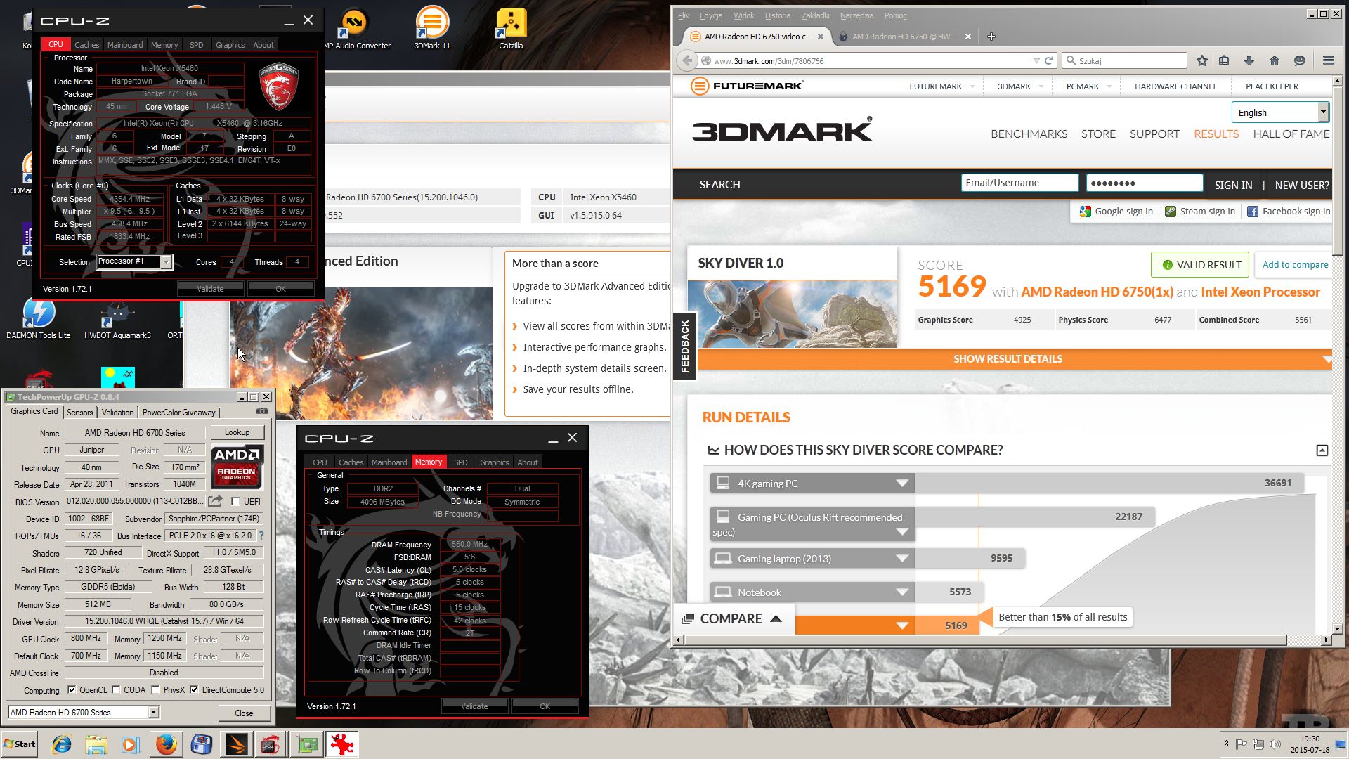Open Narzędzia menu in Firefox

[856, 15]
